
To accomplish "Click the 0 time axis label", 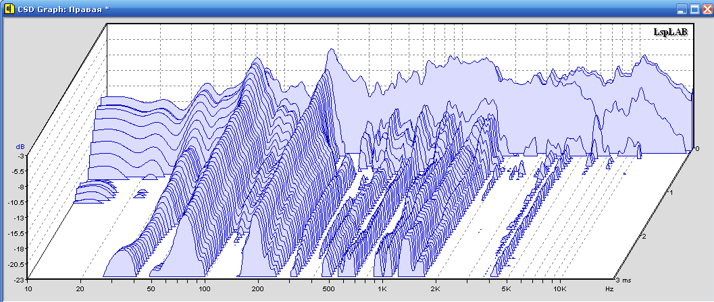I will (696, 148).
